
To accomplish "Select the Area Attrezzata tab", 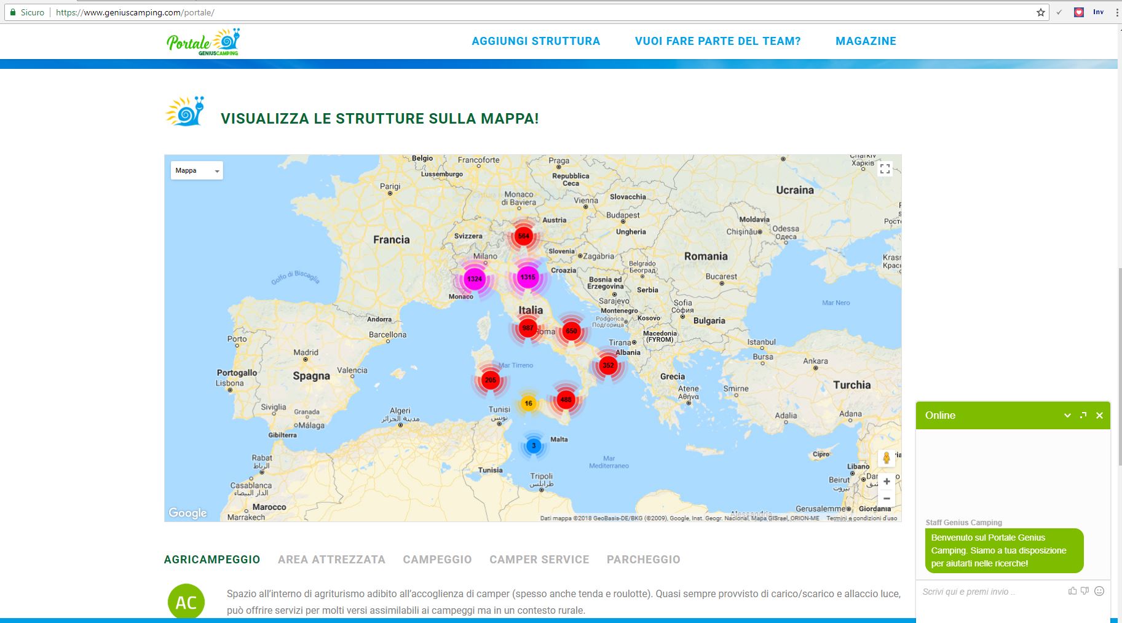I will pos(331,560).
